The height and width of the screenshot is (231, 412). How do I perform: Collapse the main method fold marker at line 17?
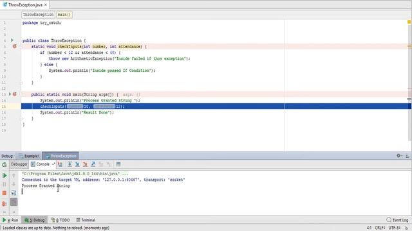click(22, 118)
